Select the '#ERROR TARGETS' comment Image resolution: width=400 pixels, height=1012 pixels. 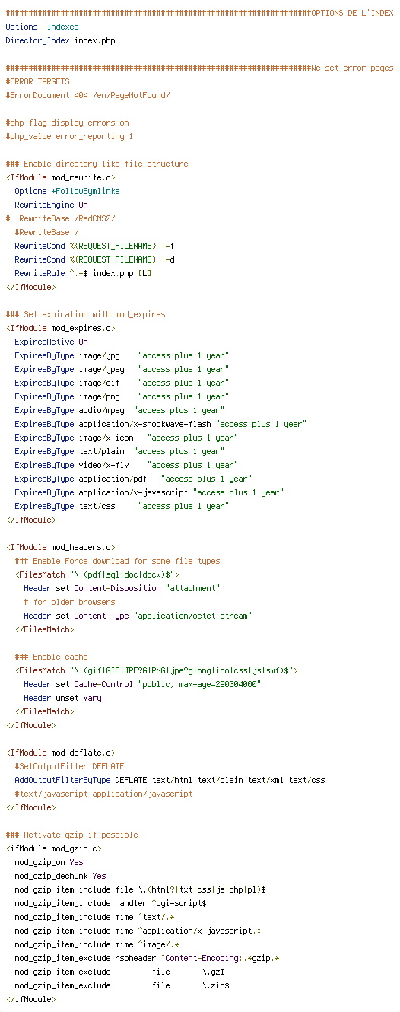pos(37,81)
